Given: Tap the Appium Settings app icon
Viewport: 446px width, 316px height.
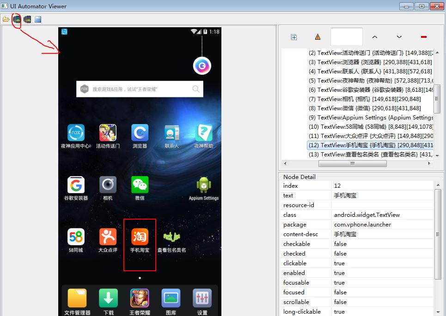Looking at the screenshot, I should pyautogui.click(x=204, y=185).
